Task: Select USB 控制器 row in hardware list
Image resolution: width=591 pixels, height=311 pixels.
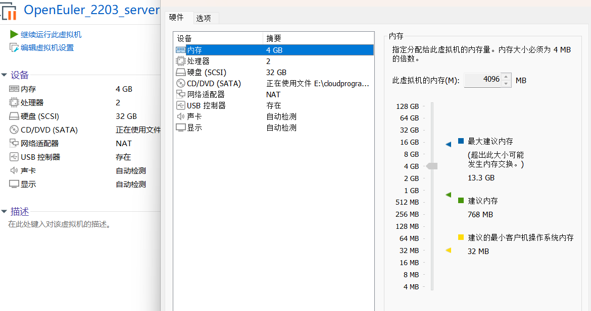Action: 274,105
